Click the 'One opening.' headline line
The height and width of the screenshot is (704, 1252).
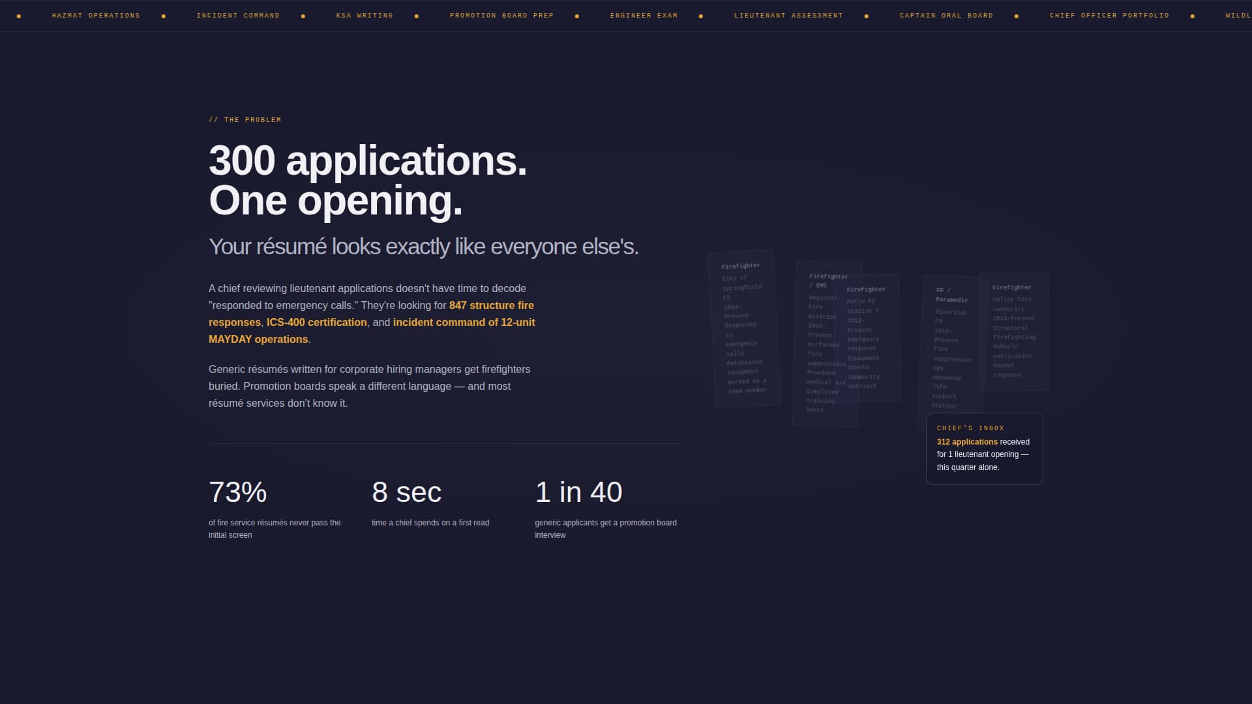coord(336,200)
